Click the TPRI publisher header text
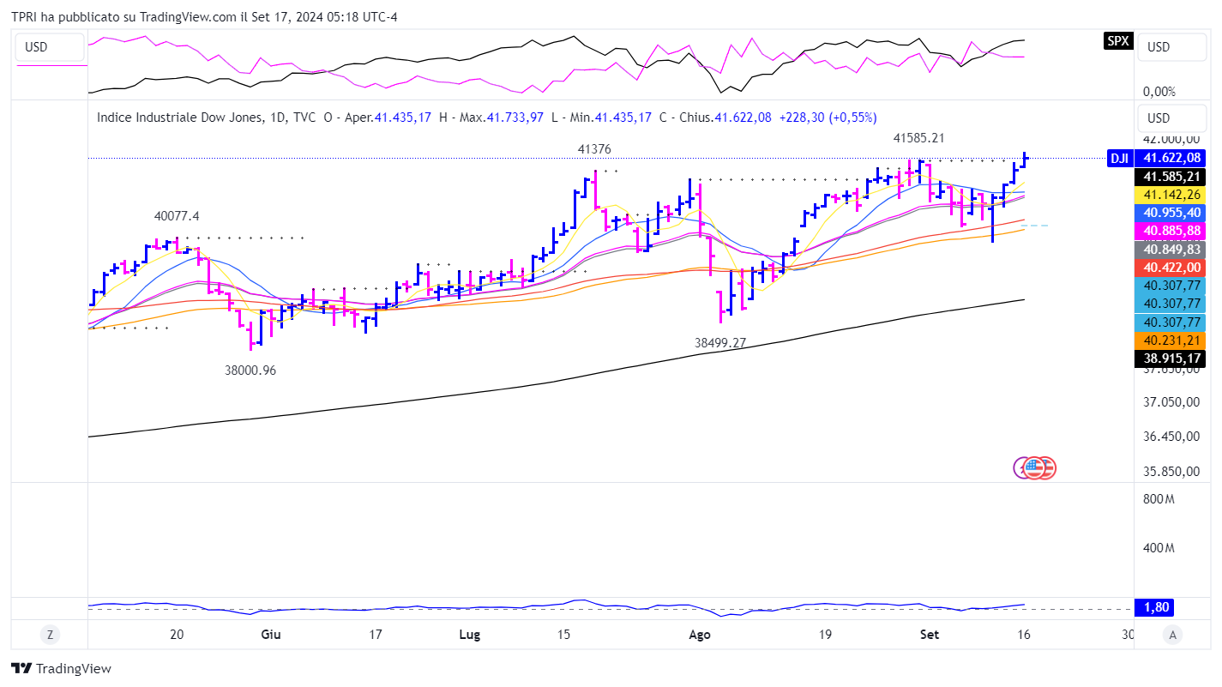 pos(203,17)
